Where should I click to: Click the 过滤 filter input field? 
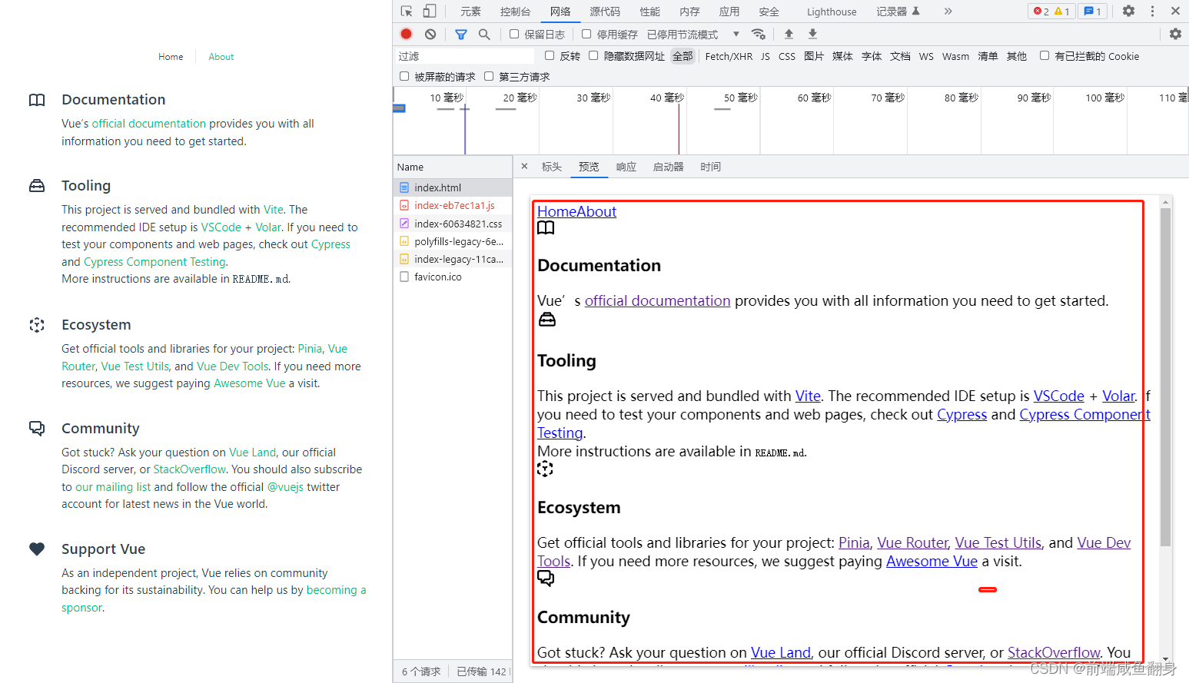coord(464,56)
